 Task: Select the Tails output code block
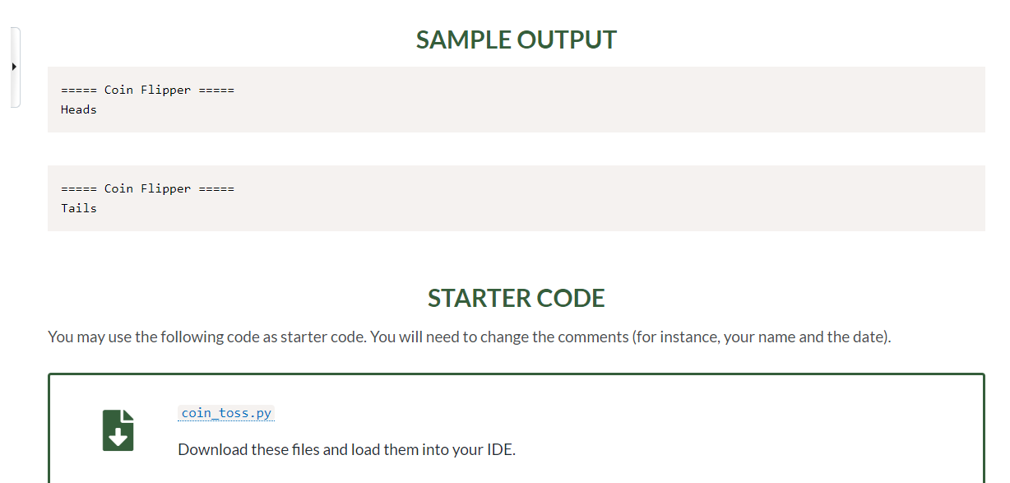click(517, 198)
